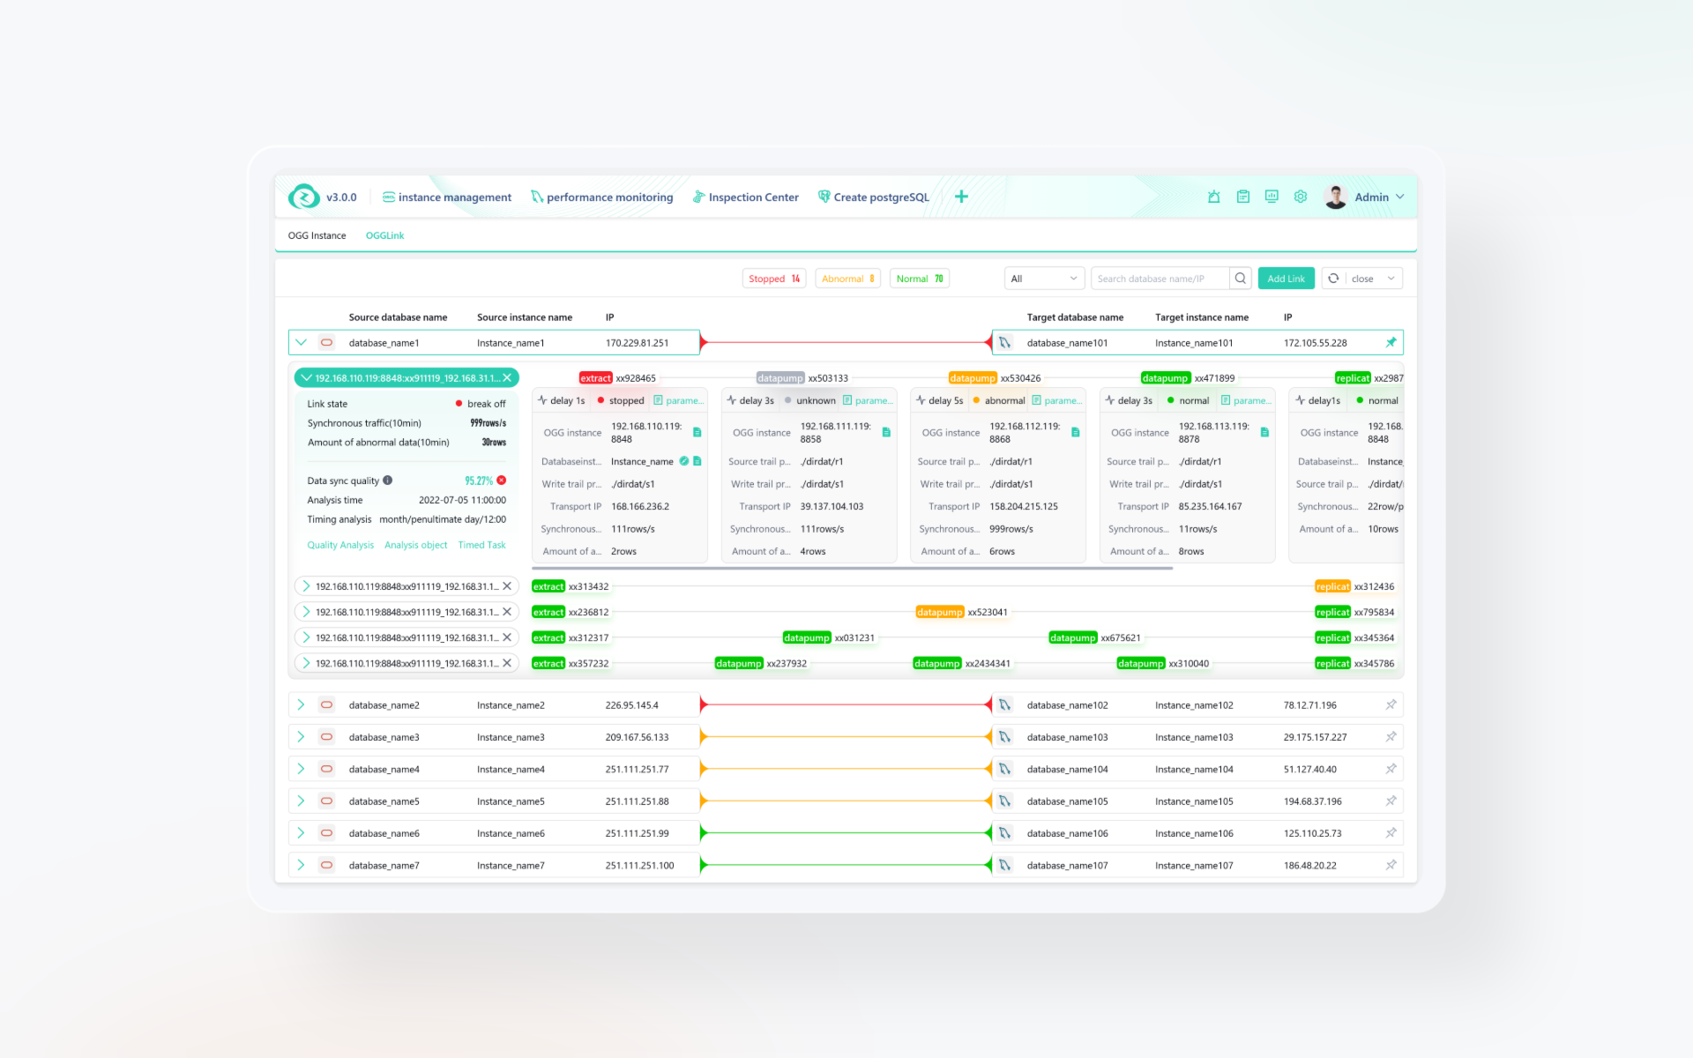Collapse the database_name1 row chevron
The image size is (1693, 1058).
pos(301,342)
